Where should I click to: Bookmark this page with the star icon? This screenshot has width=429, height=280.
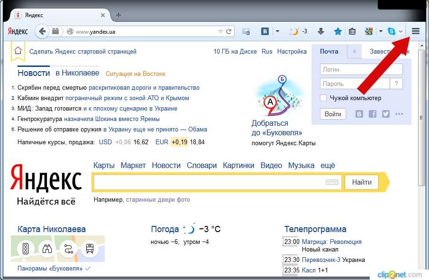(338, 32)
